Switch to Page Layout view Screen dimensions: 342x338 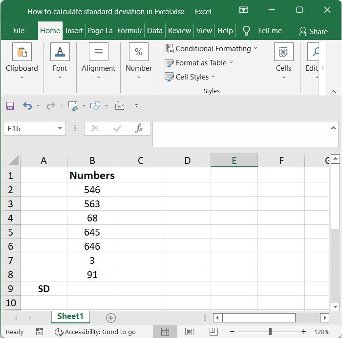pos(189,332)
